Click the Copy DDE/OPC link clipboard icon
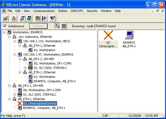 (x=38, y=18)
